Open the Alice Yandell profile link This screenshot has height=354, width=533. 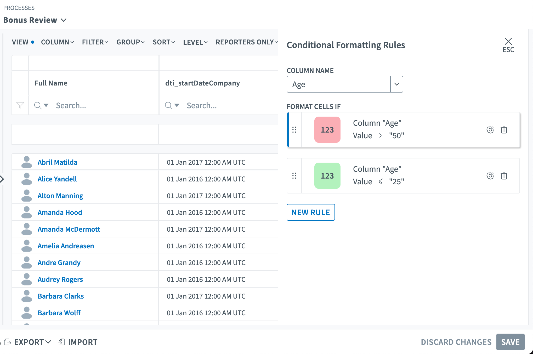57,179
